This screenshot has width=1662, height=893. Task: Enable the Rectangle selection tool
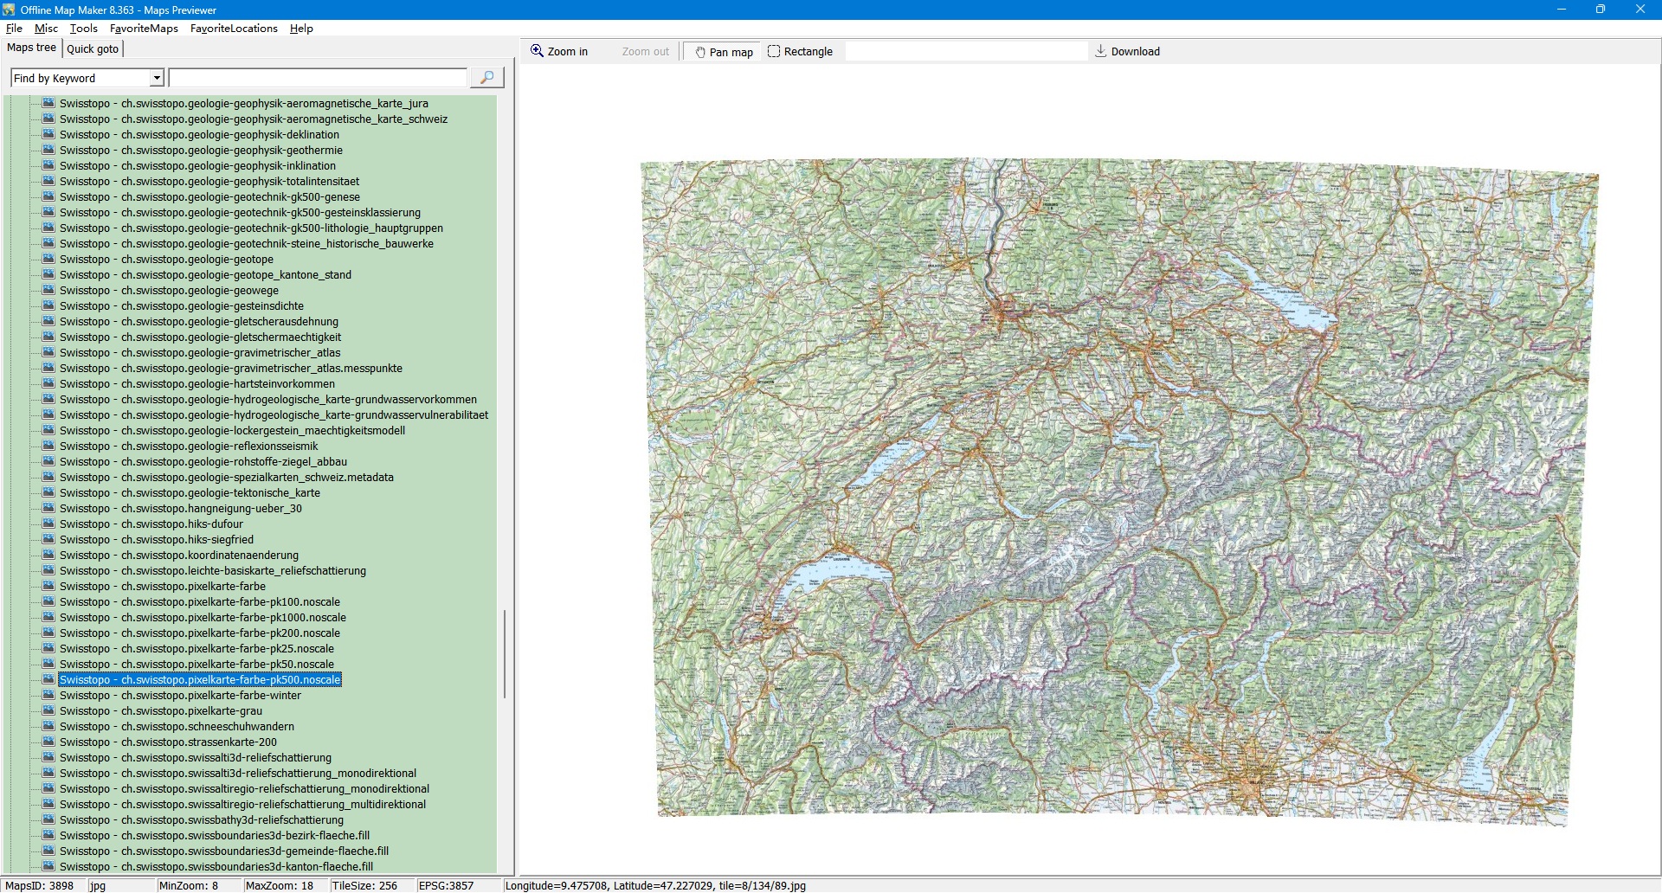800,52
